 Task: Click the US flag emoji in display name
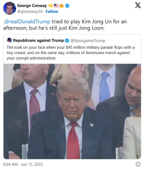click(x=56, y=6)
